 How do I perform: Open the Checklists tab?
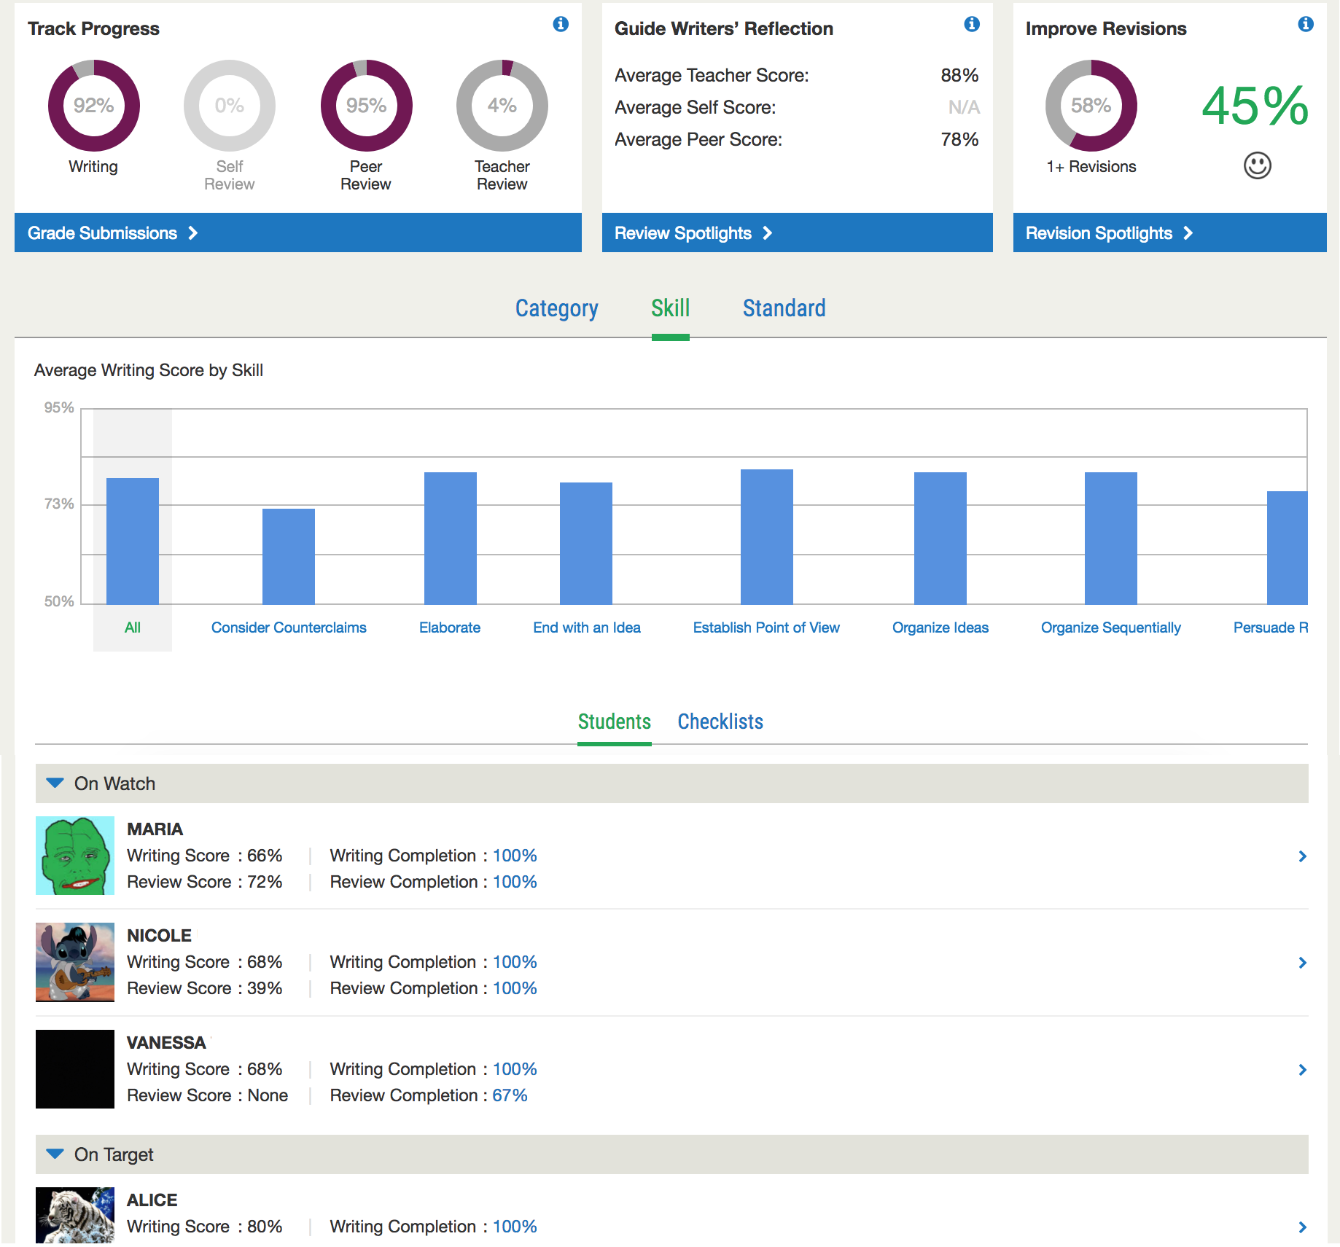coord(720,722)
